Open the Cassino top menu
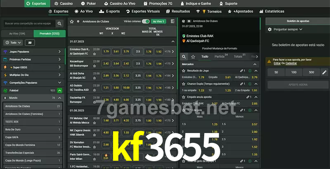The width and height of the screenshot is (330, 169). (64, 4)
